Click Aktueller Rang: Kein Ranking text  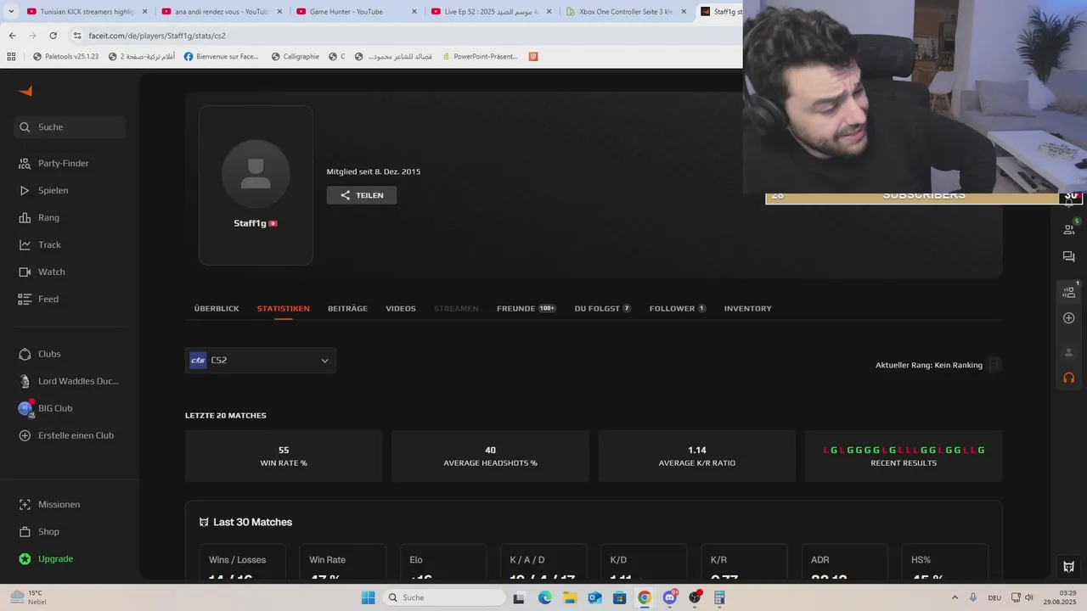[x=929, y=365]
